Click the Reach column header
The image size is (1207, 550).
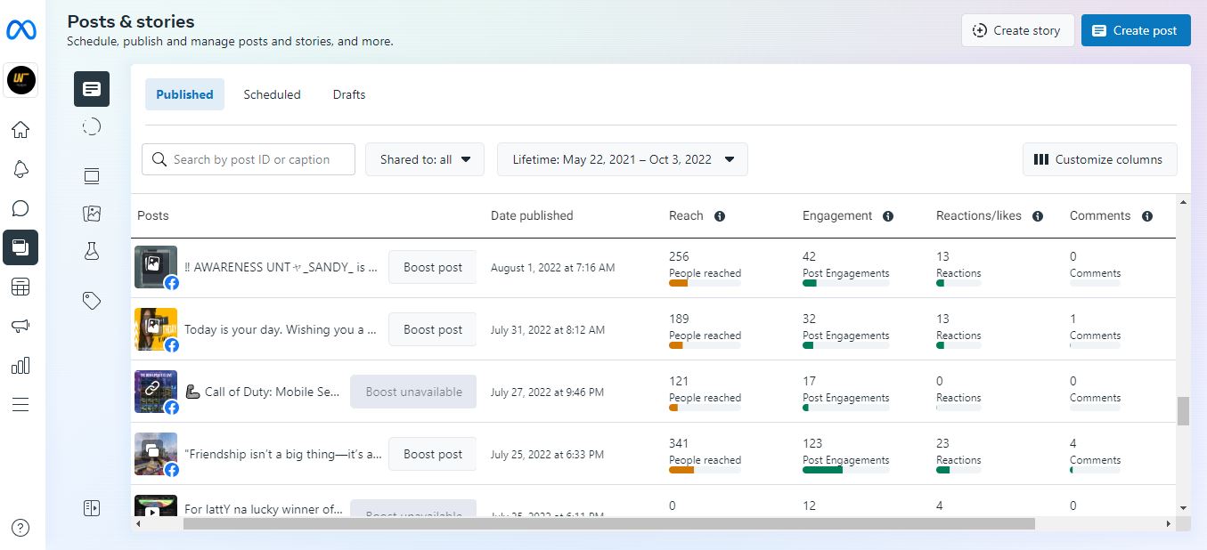tap(686, 215)
